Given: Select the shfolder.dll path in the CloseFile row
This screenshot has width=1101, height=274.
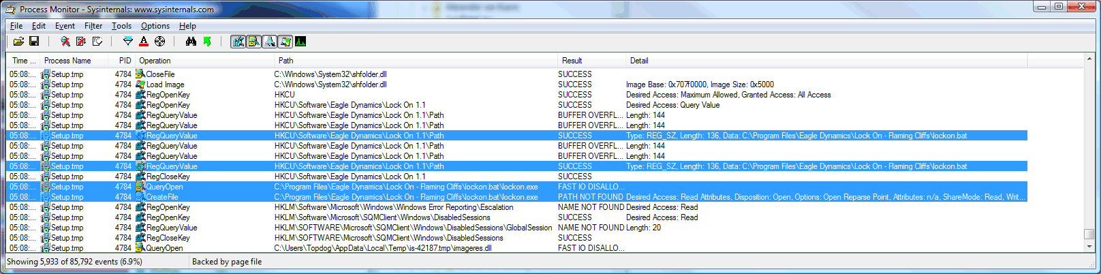Looking at the screenshot, I should [x=330, y=74].
